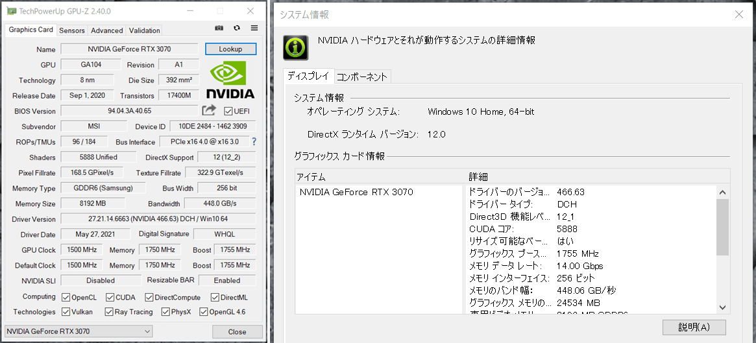This screenshot has height=343, width=756.
Task: Click the 詳細 column header
Action: pos(598,176)
